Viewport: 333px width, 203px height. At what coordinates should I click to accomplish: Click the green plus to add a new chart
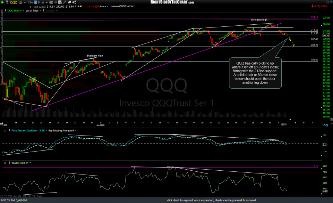pos(2,2)
